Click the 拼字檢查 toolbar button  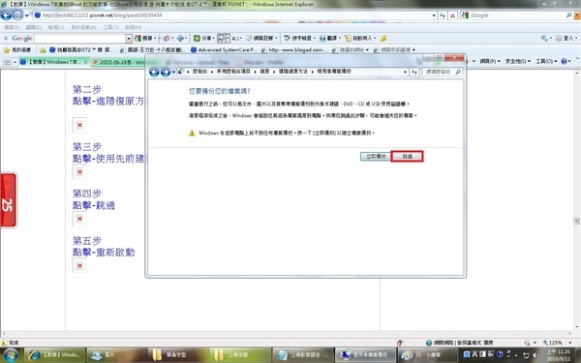(299, 38)
